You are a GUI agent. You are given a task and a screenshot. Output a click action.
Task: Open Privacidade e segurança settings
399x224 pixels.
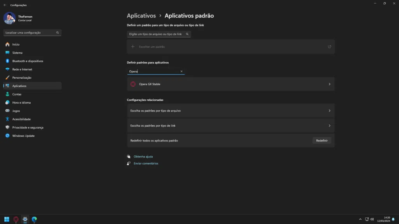tap(32, 127)
